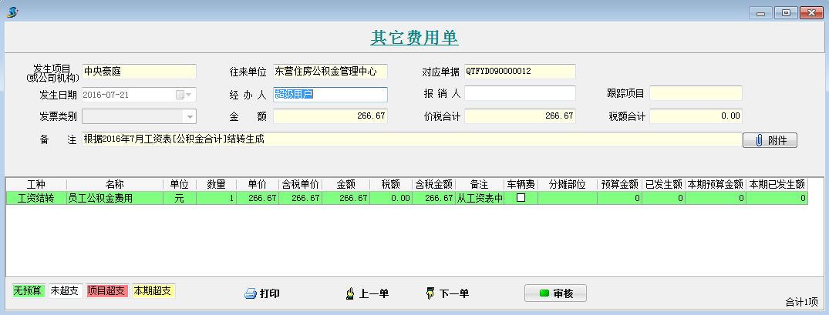Viewport: 829px width, 315px height.
Task: Click the next record icon beside 下一单
Action: (430, 293)
